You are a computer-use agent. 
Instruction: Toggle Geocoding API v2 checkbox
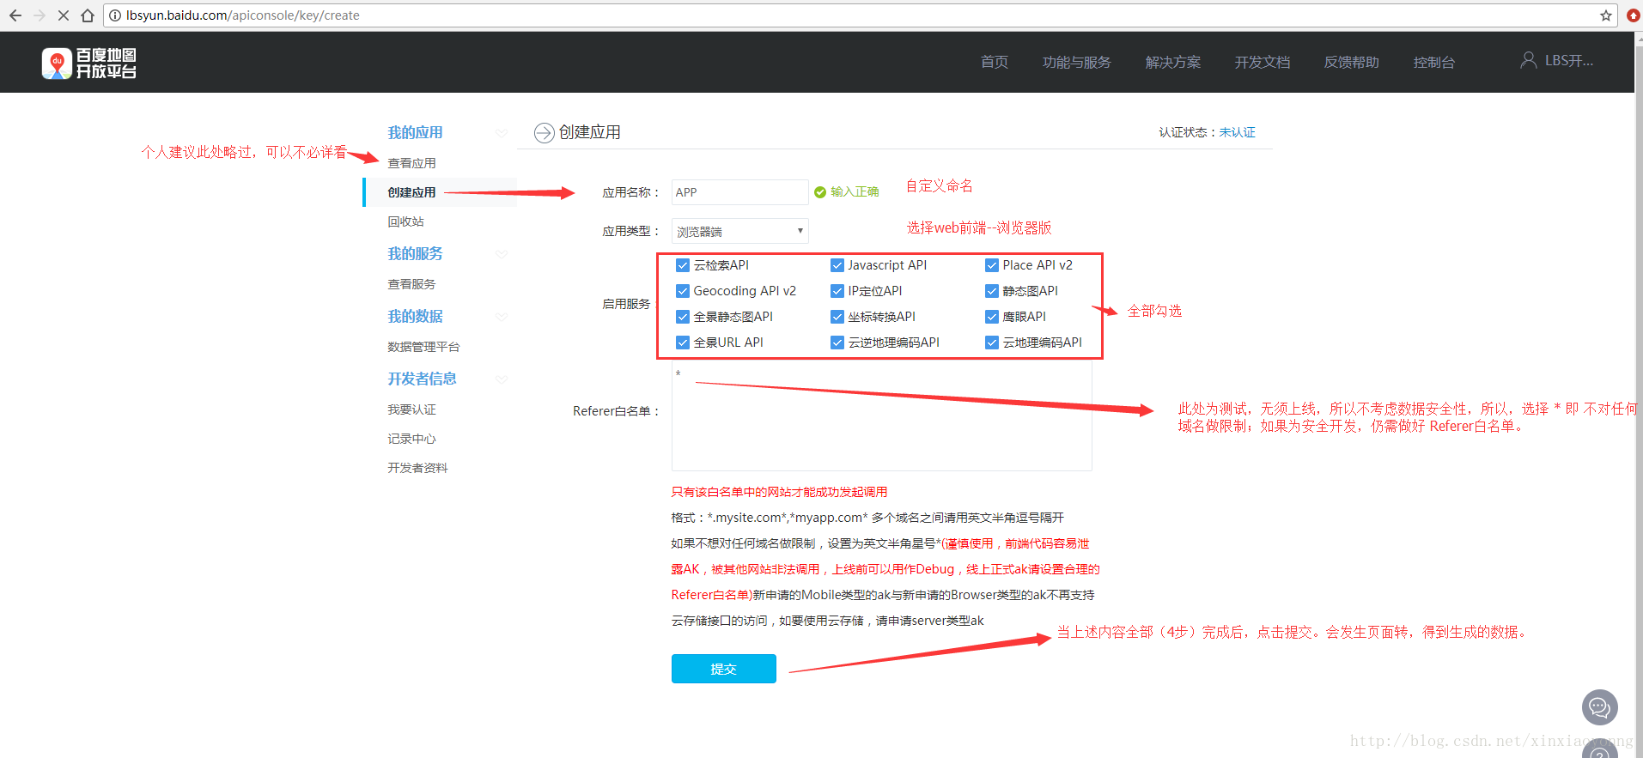pos(683,291)
